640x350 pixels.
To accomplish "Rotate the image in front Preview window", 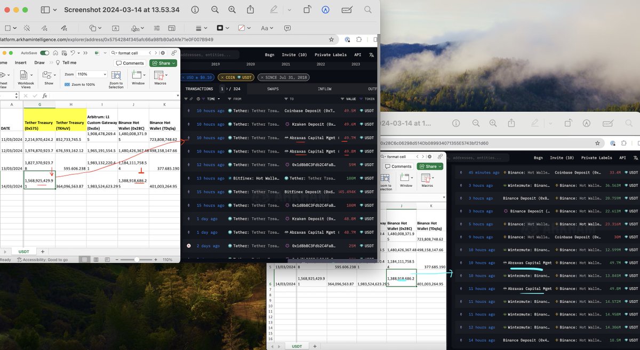I will pos(308,10).
